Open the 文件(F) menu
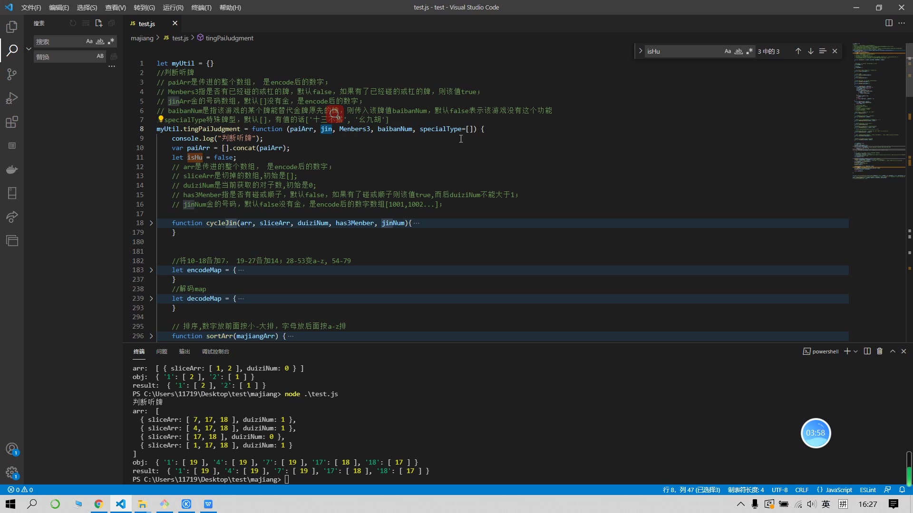This screenshot has width=913, height=513. click(31, 8)
